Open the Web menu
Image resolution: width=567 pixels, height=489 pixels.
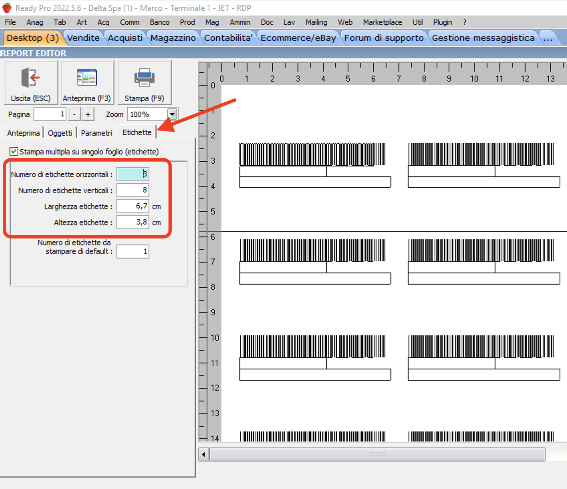pyautogui.click(x=345, y=22)
